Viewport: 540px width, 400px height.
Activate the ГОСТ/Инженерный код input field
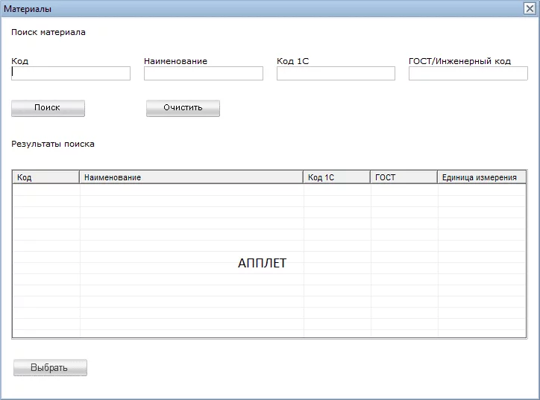[x=468, y=73]
